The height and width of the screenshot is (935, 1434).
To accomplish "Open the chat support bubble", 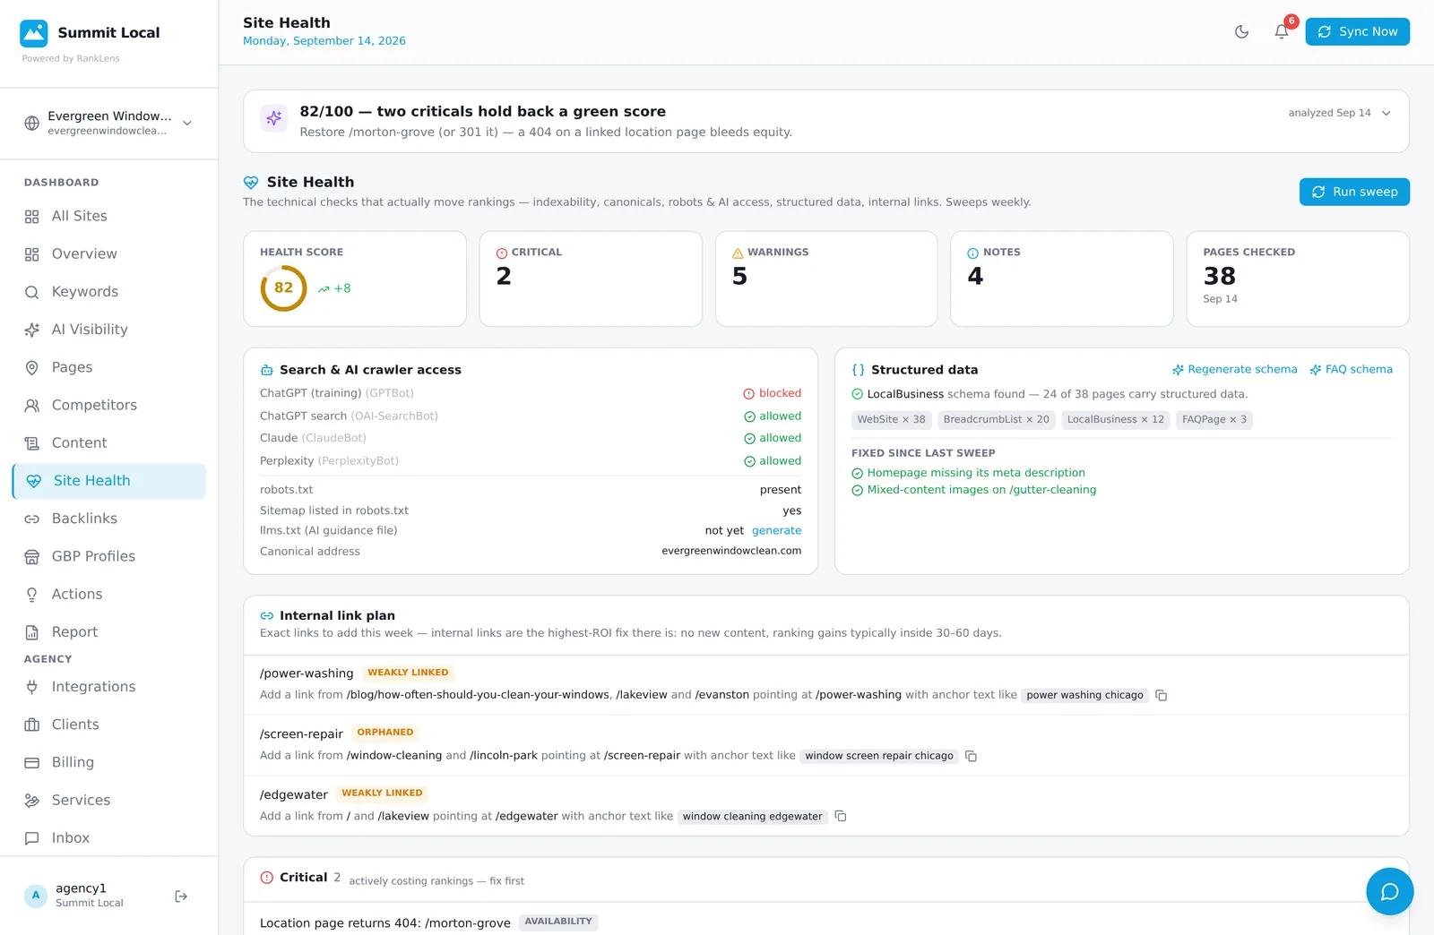I will (x=1389, y=891).
